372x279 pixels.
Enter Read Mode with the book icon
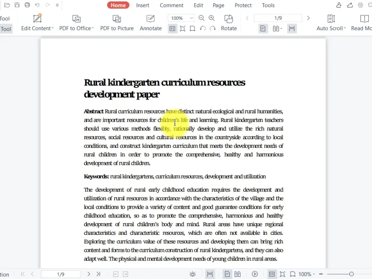coord(365,19)
